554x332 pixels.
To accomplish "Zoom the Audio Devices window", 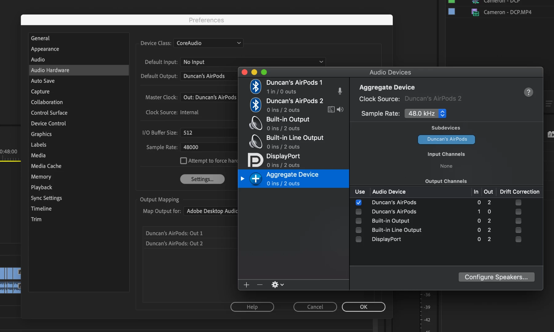I will point(264,72).
